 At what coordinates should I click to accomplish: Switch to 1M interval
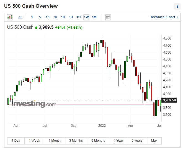[x=94, y=17]
